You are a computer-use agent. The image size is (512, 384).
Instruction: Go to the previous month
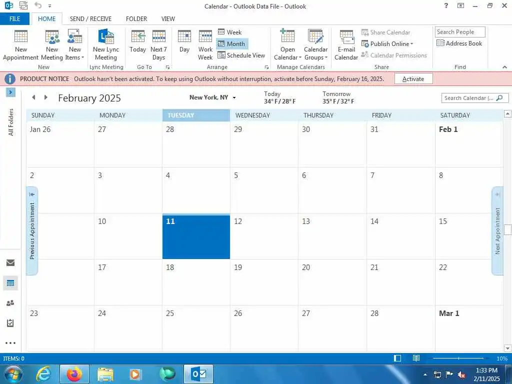(33, 97)
